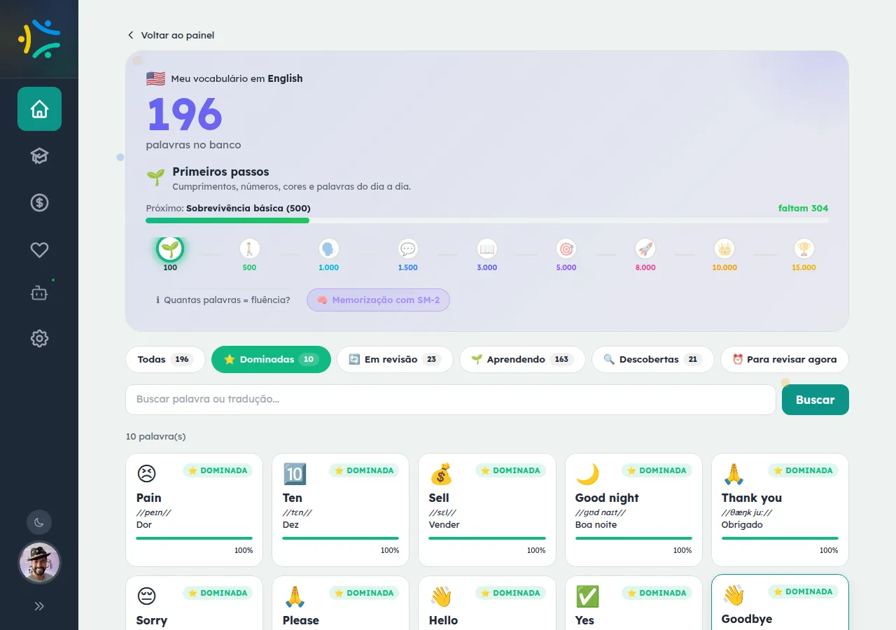Open the Pain word card

click(x=195, y=510)
